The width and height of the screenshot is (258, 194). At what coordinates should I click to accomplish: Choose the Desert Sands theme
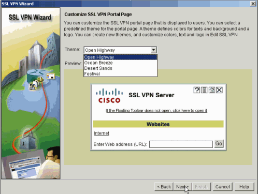pyautogui.click(x=120, y=68)
